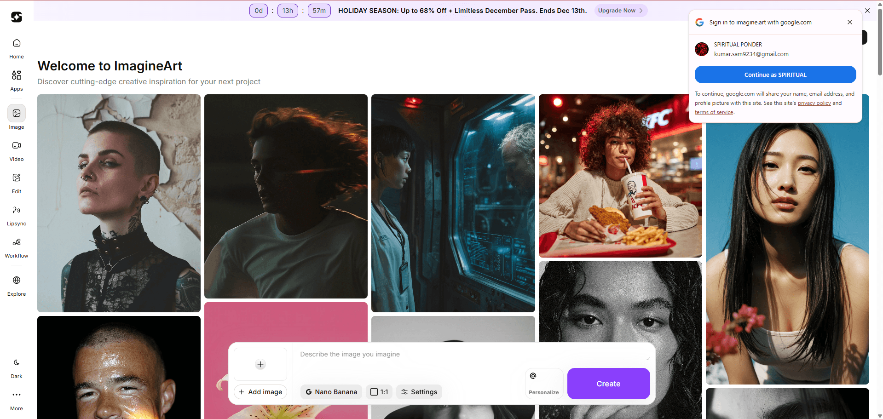
Task: Click Continue as SPIRITUAL to sign in
Action: [775, 74]
